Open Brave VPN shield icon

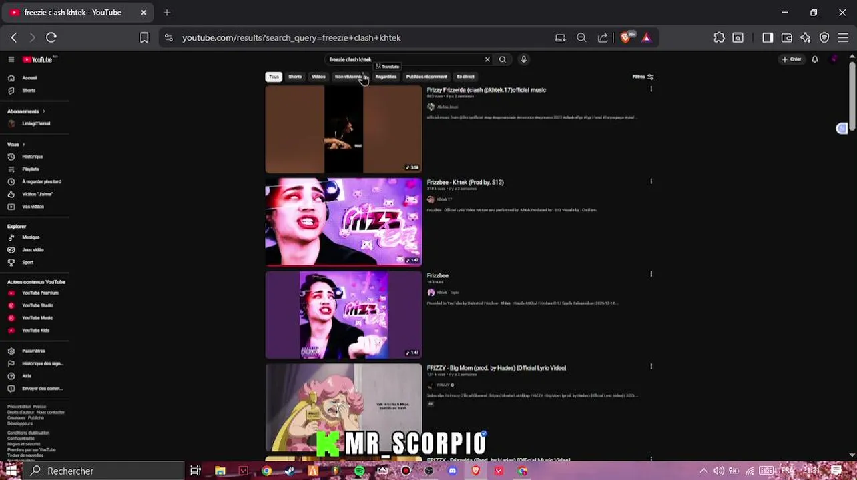point(824,38)
